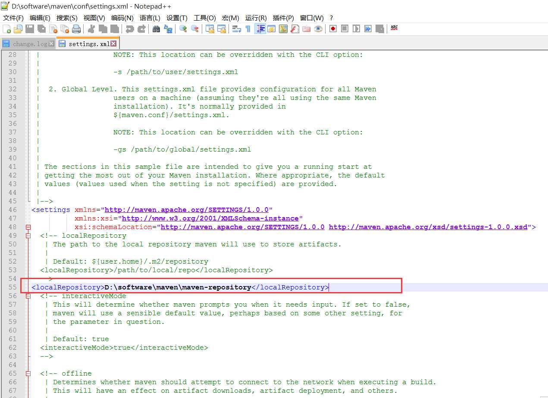This screenshot has height=398, width=548.
Task: Open the 搜索(S) menu
Action: (x=67, y=18)
